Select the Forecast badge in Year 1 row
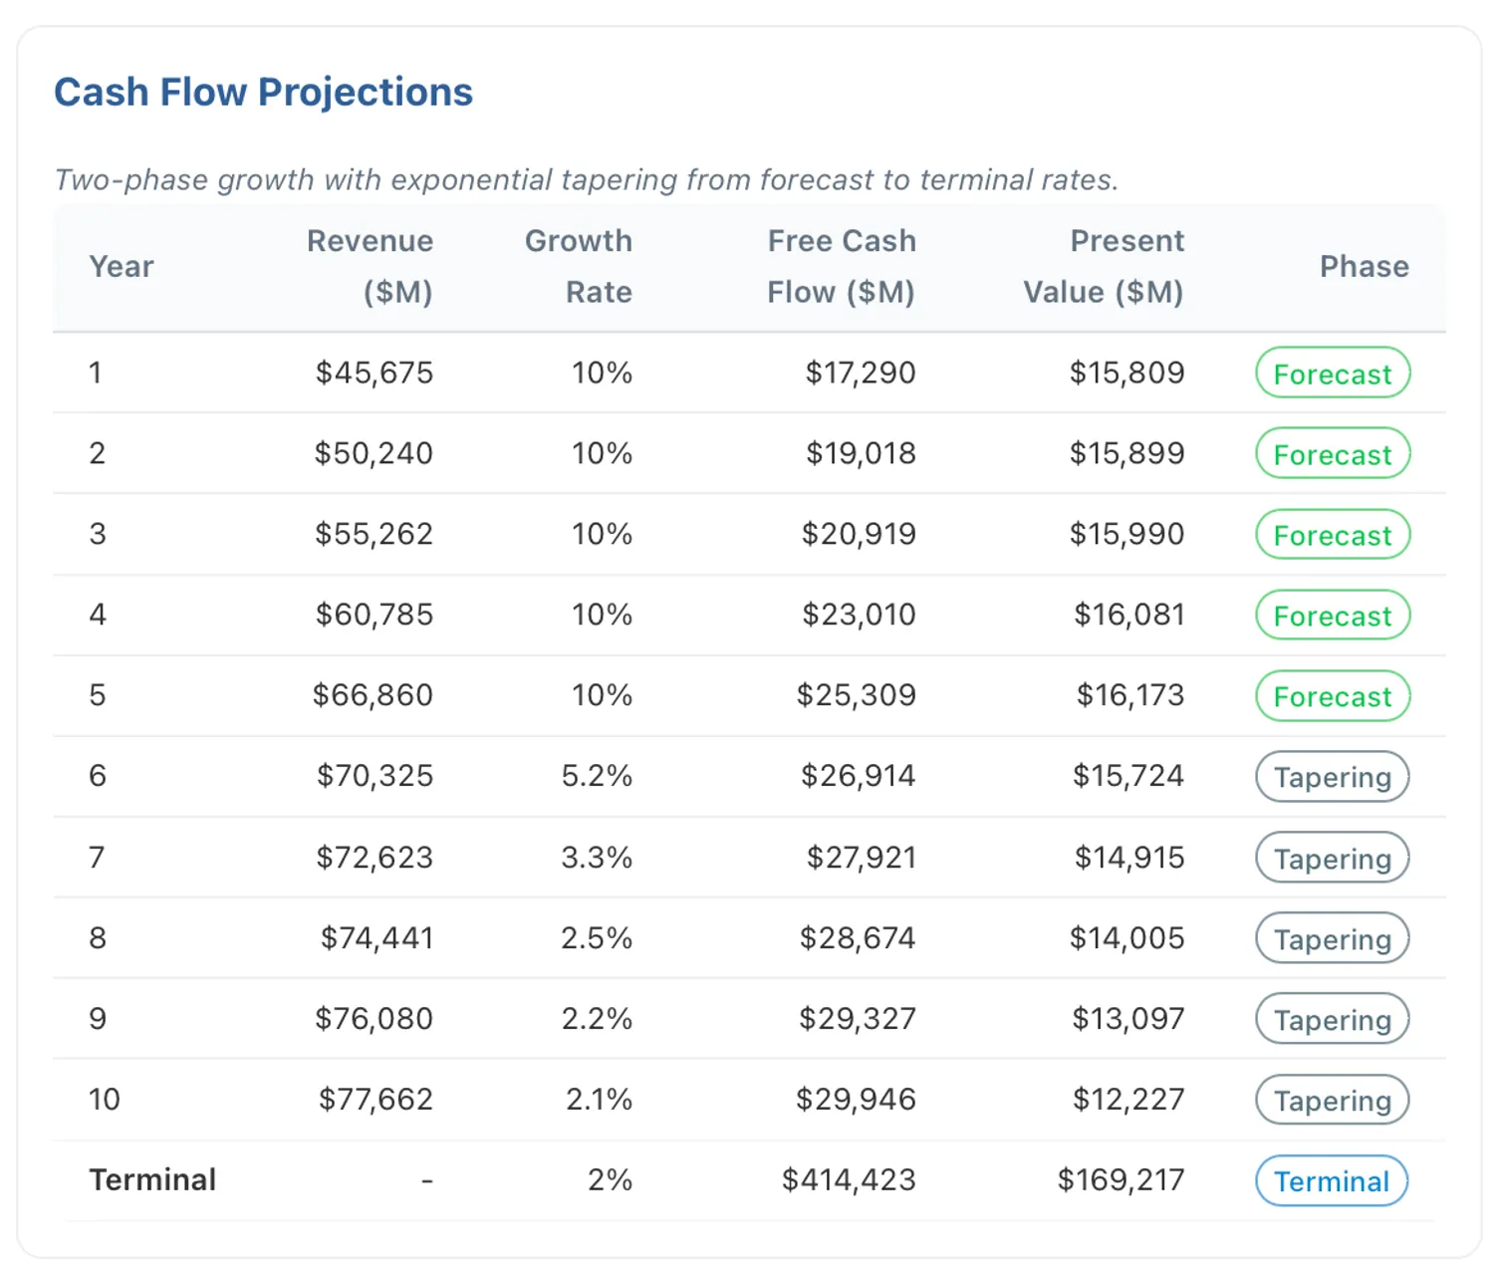The width and height of the screenshot is (1494, 1272). tap(1333, 374)
